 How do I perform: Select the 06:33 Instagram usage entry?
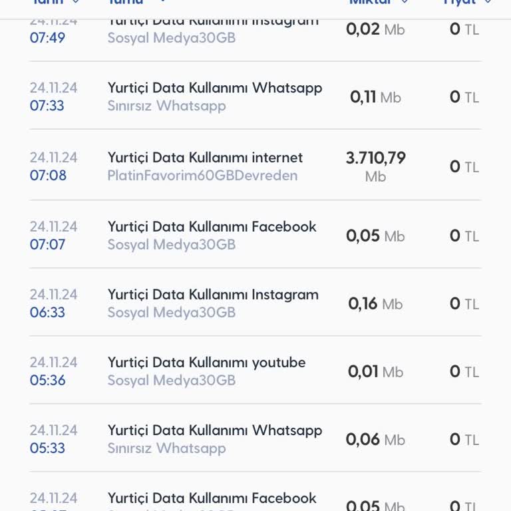(213, 295)
